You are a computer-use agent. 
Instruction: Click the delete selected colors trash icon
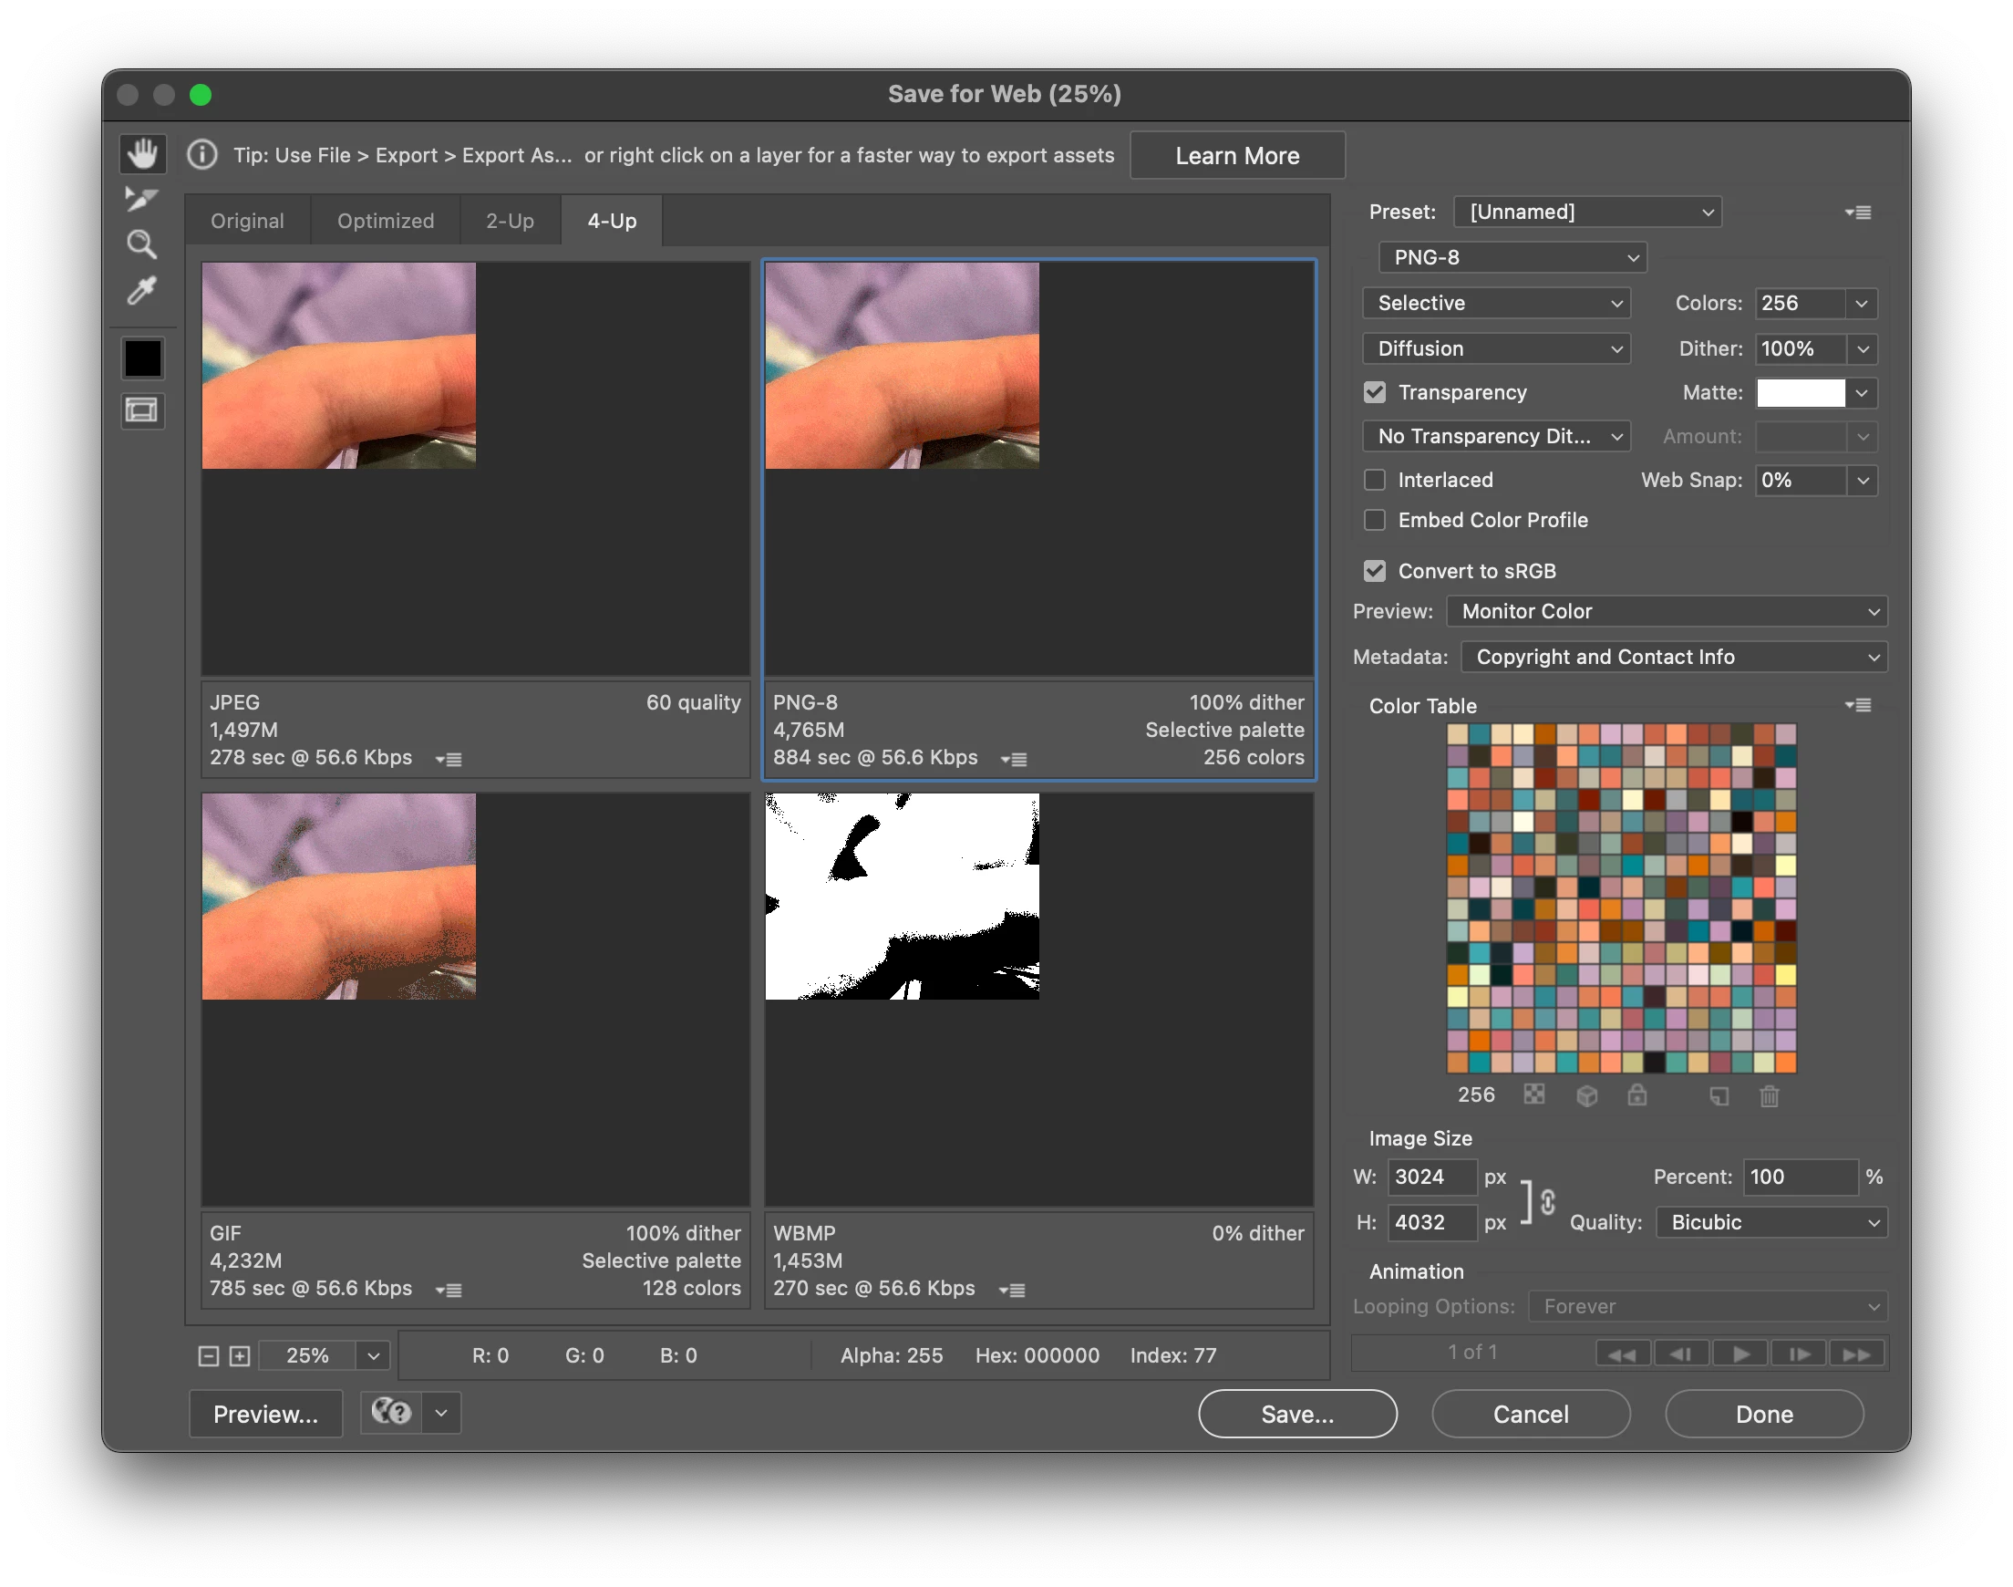tap(1769, 1095)
